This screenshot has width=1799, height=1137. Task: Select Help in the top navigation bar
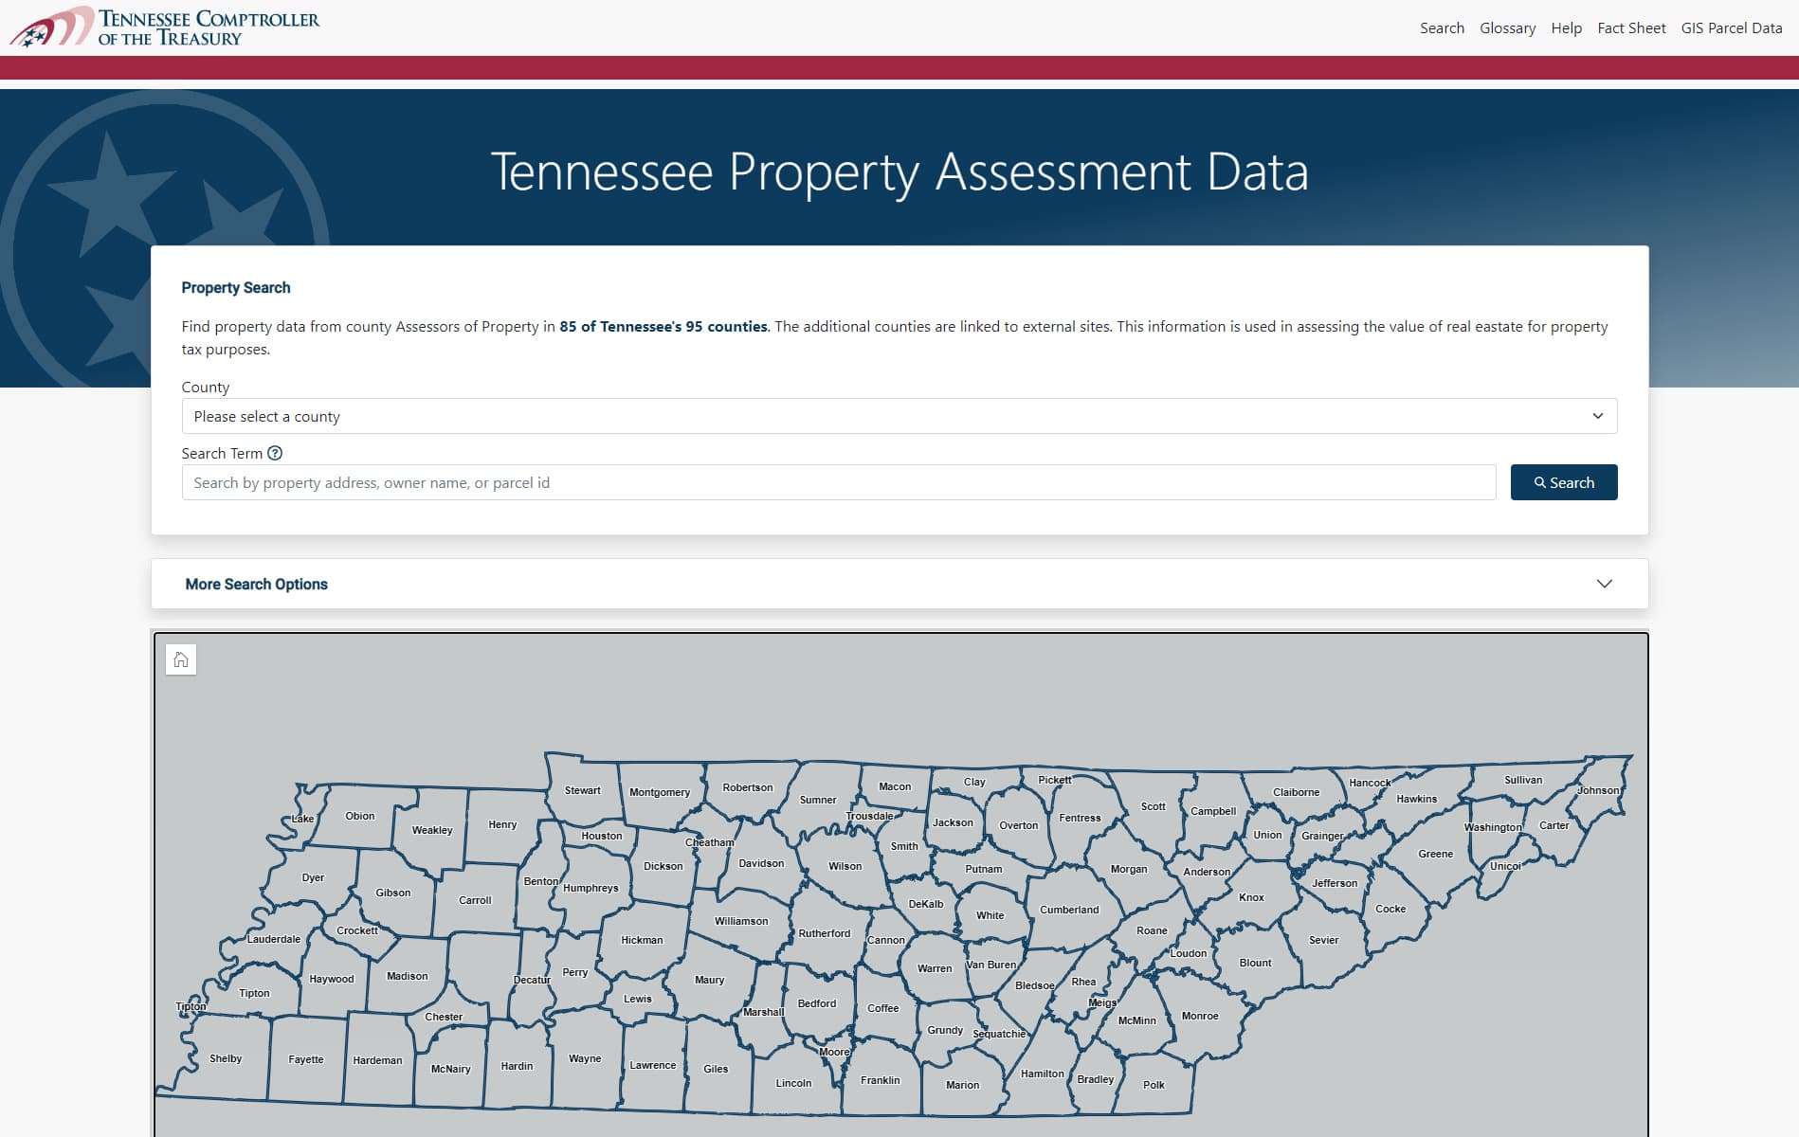[x=1567, y=27]
